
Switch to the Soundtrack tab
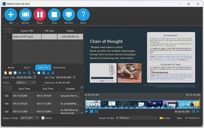(59, 67)
